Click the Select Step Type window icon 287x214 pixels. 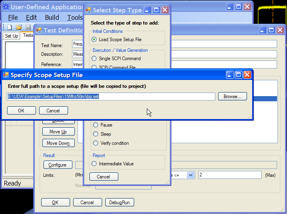(x=88, y=10)
